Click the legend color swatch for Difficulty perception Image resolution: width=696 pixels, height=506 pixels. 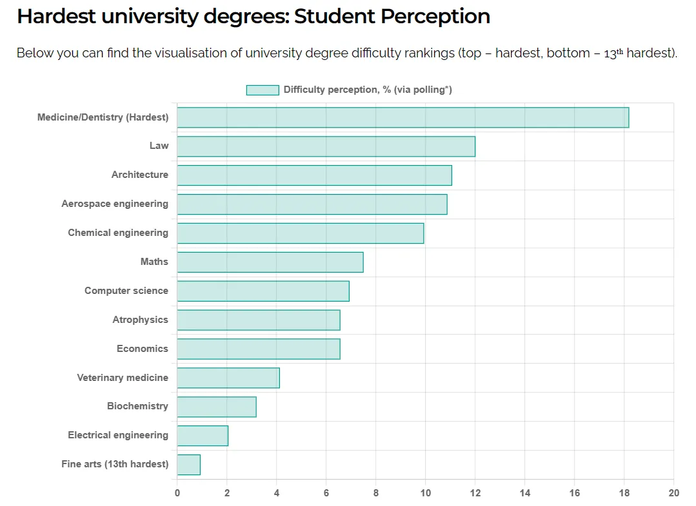pyautogui.click(x=262, y=90)
